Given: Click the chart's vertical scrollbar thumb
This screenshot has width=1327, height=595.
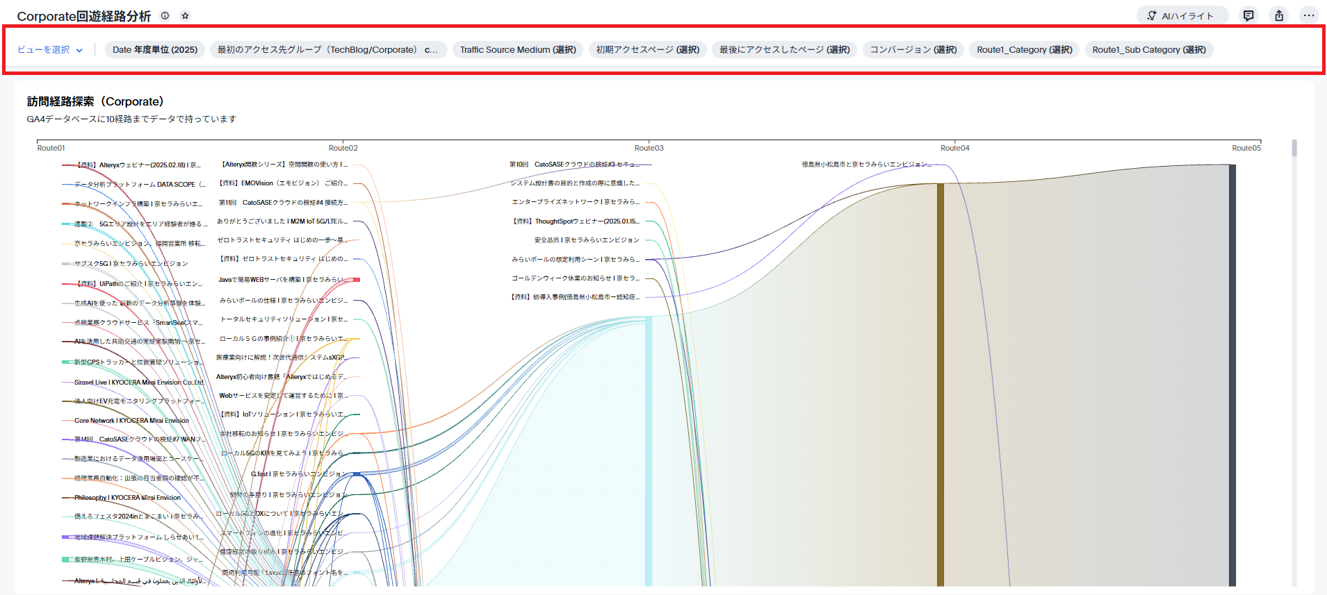Looking at the screenshot, I should 1294,148.
